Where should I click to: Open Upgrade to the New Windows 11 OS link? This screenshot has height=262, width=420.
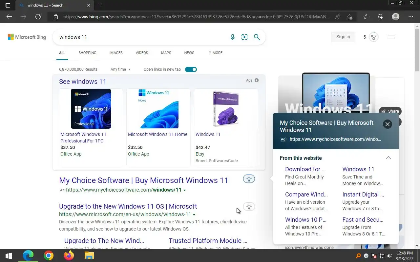coord(128,206)
